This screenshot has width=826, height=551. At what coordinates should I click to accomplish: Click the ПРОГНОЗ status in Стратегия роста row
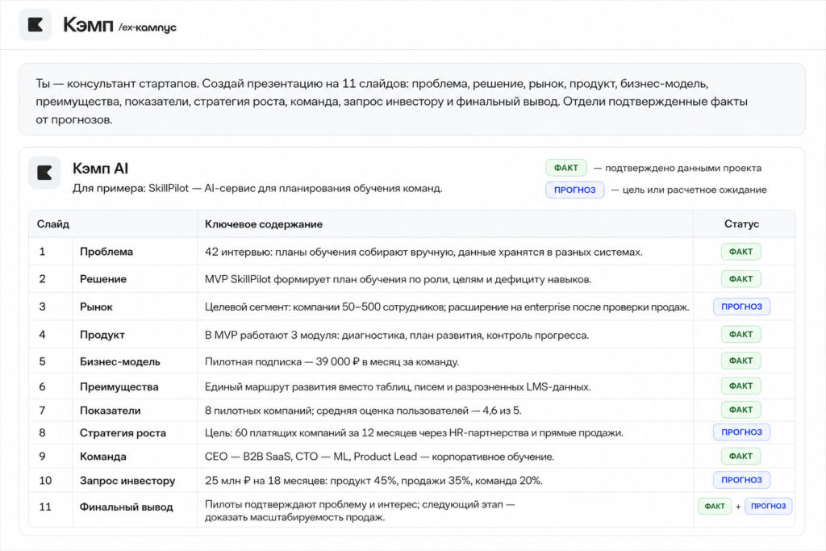click(x=742, y=432)
